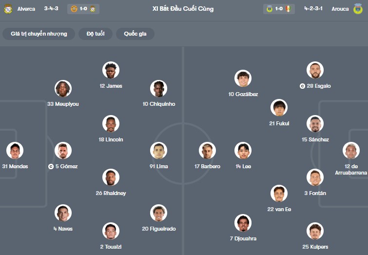Select Kuipers's player photo

[x=315, y=231]
